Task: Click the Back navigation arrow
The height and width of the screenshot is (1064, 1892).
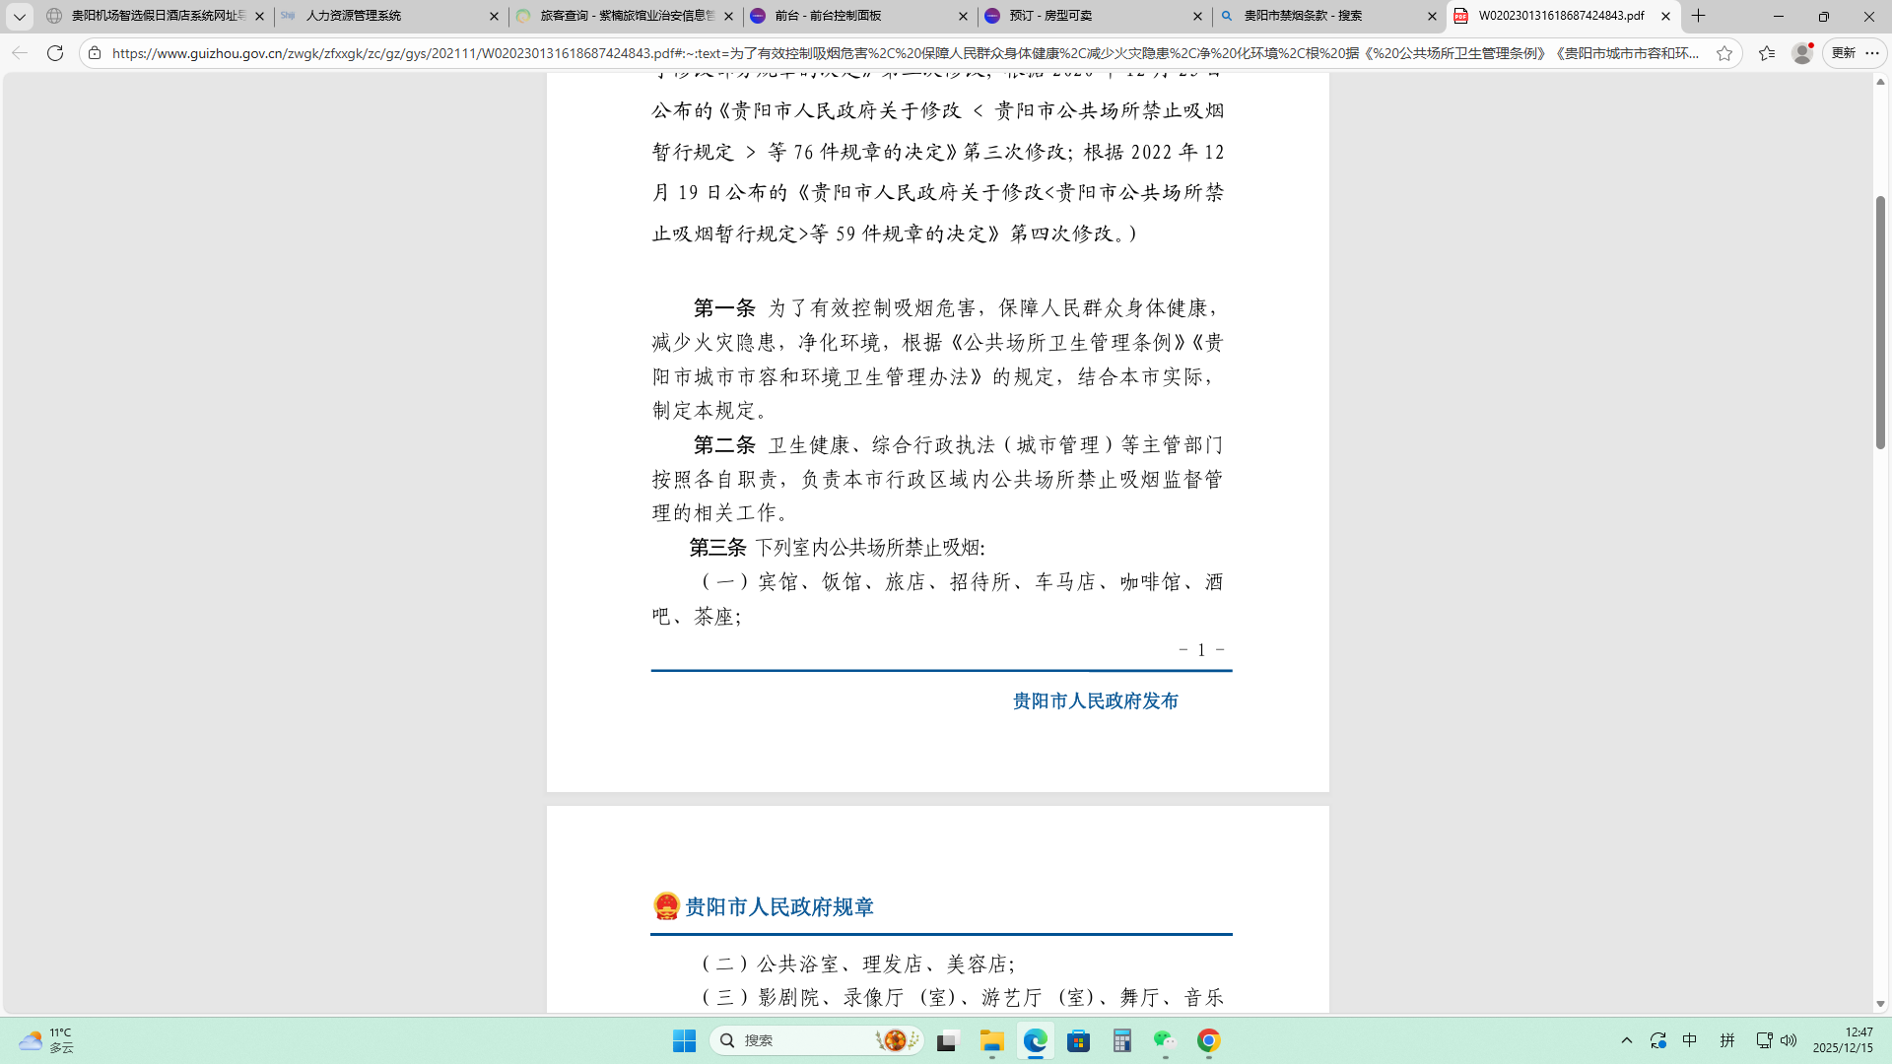Action: (20, 53)
